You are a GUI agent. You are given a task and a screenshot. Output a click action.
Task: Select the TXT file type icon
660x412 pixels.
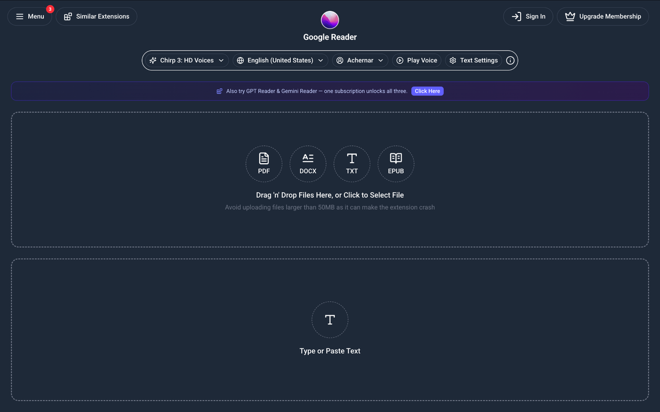click(x=352, y=164)
